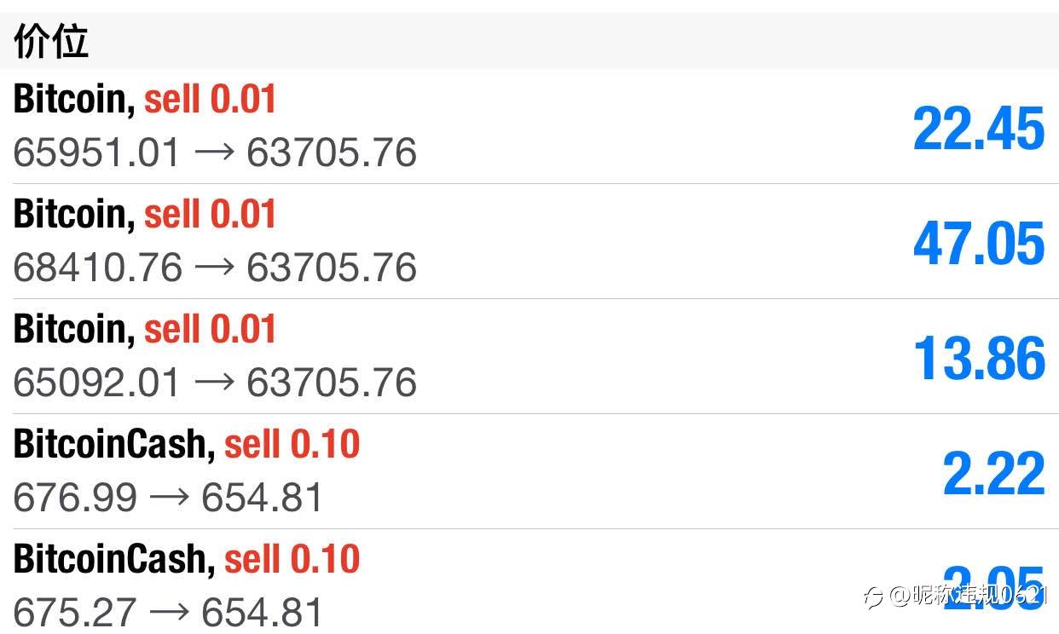Open the BitcoinCash position with 2.22 profit

click(529, 472)
